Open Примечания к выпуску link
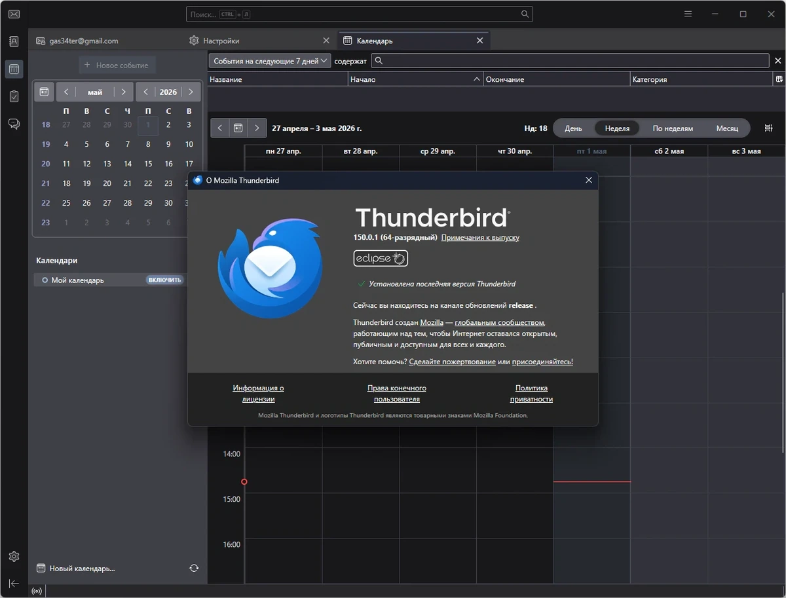Viewport: 786px width, 598px height. point(480,237)
